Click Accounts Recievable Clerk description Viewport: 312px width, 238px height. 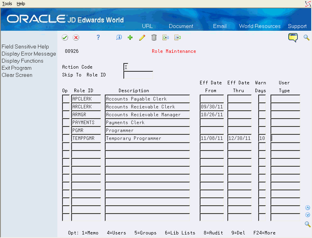pos(147,107)
